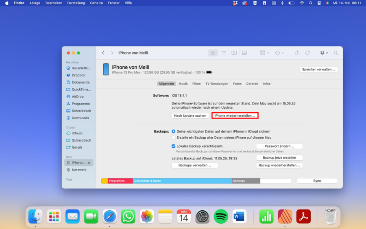Viewport: 366px width, 229px height.
Task: Click the Tags icon in toolbar
Action: click(x=307, y=53)
